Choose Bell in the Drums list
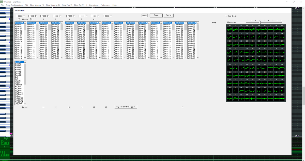305x161 pixels. pos(19,77)
